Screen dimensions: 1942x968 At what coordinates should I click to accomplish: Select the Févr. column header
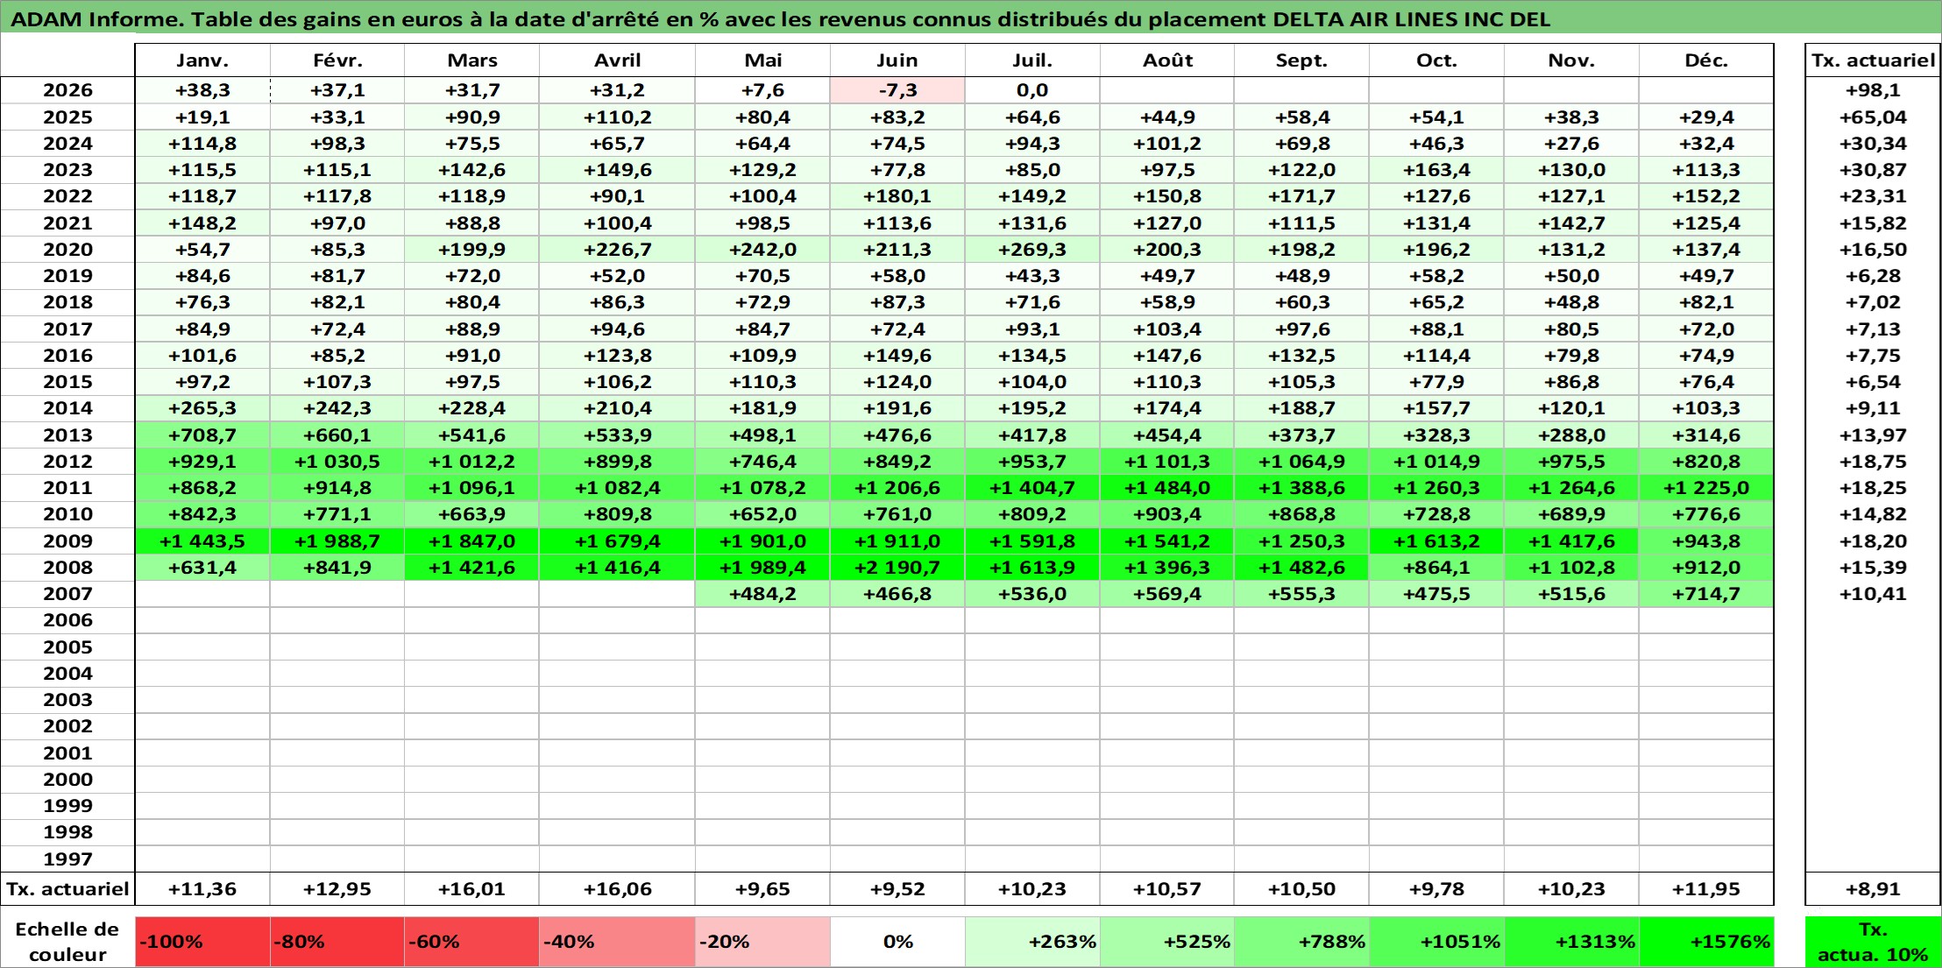(x=337, y=60)
